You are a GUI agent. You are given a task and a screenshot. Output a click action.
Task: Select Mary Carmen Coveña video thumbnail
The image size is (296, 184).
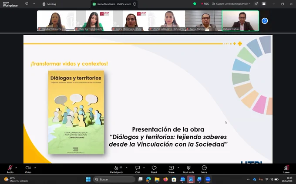click(x=92, y=21)
